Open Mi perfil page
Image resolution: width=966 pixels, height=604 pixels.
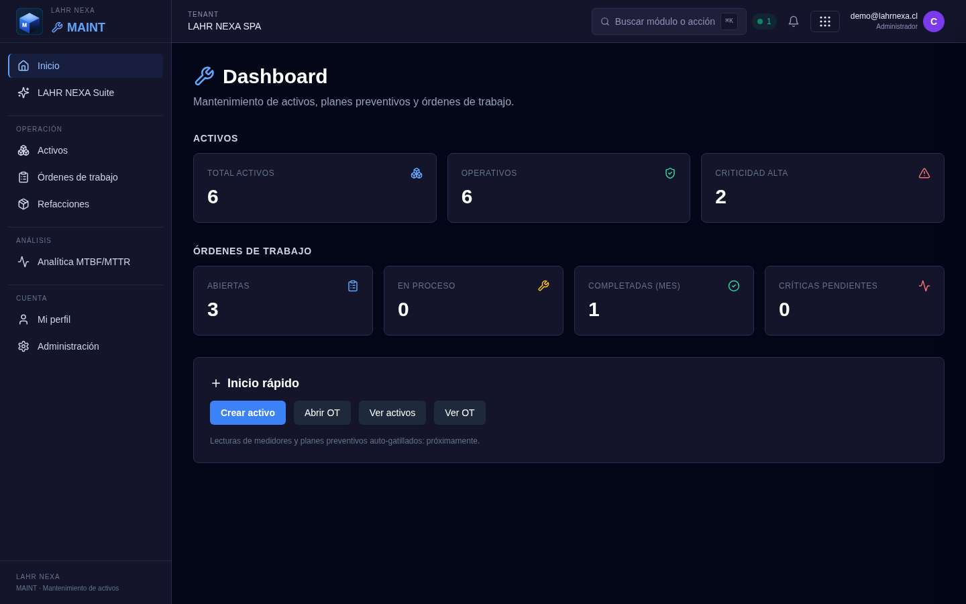(85, 319)
